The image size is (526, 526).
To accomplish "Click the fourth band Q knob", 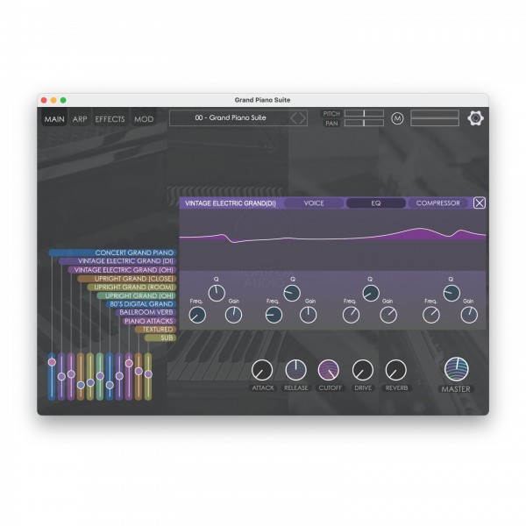I will (x=451, y=293).
